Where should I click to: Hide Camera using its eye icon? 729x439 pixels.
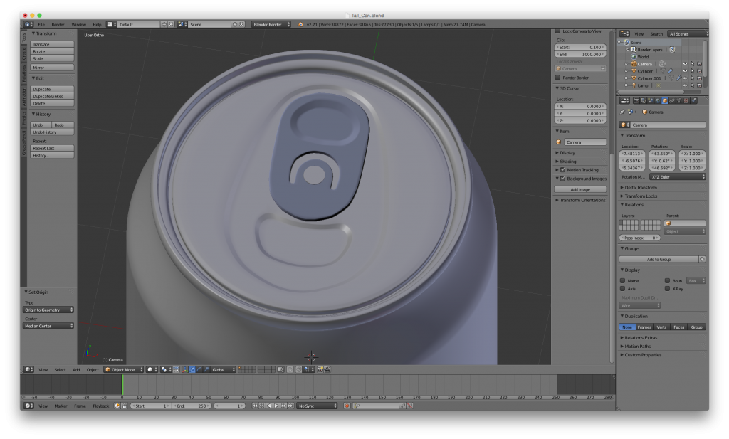pyautogui.click(x=685, y=64)
